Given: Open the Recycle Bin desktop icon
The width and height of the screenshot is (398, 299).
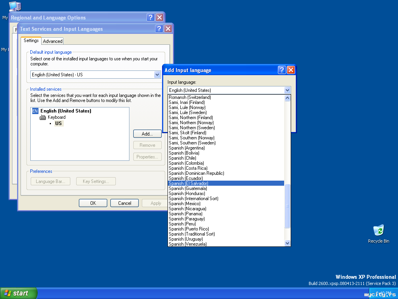Looking at the screenshot, I should [379, 234].
